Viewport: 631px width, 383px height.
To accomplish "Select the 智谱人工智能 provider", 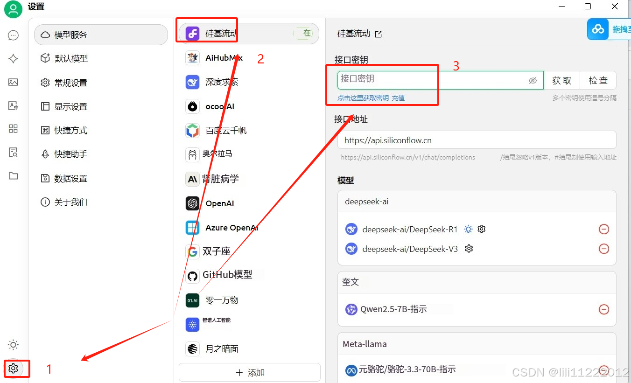I will point(249,324).
